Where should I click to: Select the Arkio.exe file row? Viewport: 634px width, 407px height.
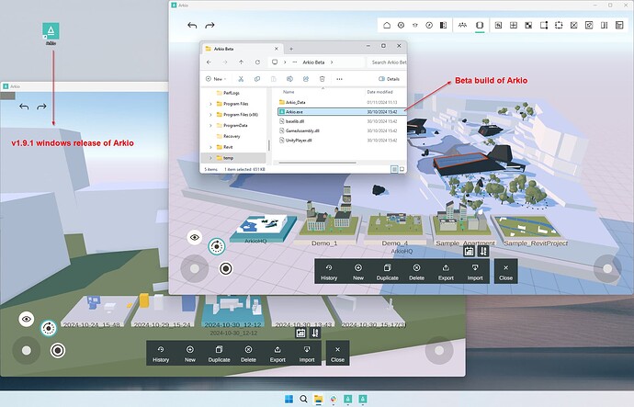point(341,112)
